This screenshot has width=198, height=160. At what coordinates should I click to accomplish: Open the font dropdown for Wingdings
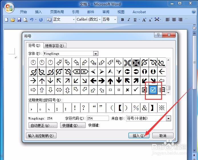click(96, 54)
